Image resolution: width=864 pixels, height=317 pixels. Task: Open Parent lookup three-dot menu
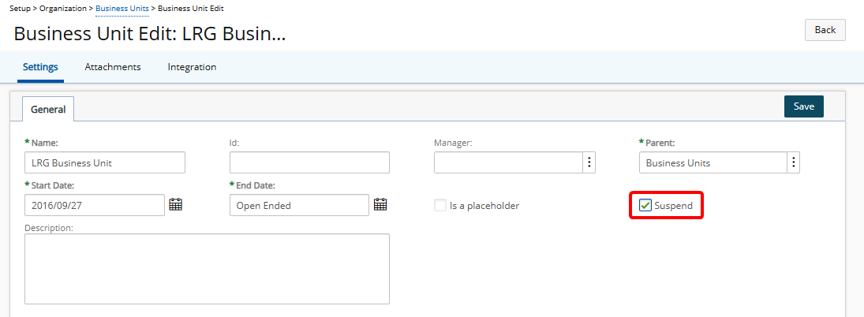(x=794, y=162)
